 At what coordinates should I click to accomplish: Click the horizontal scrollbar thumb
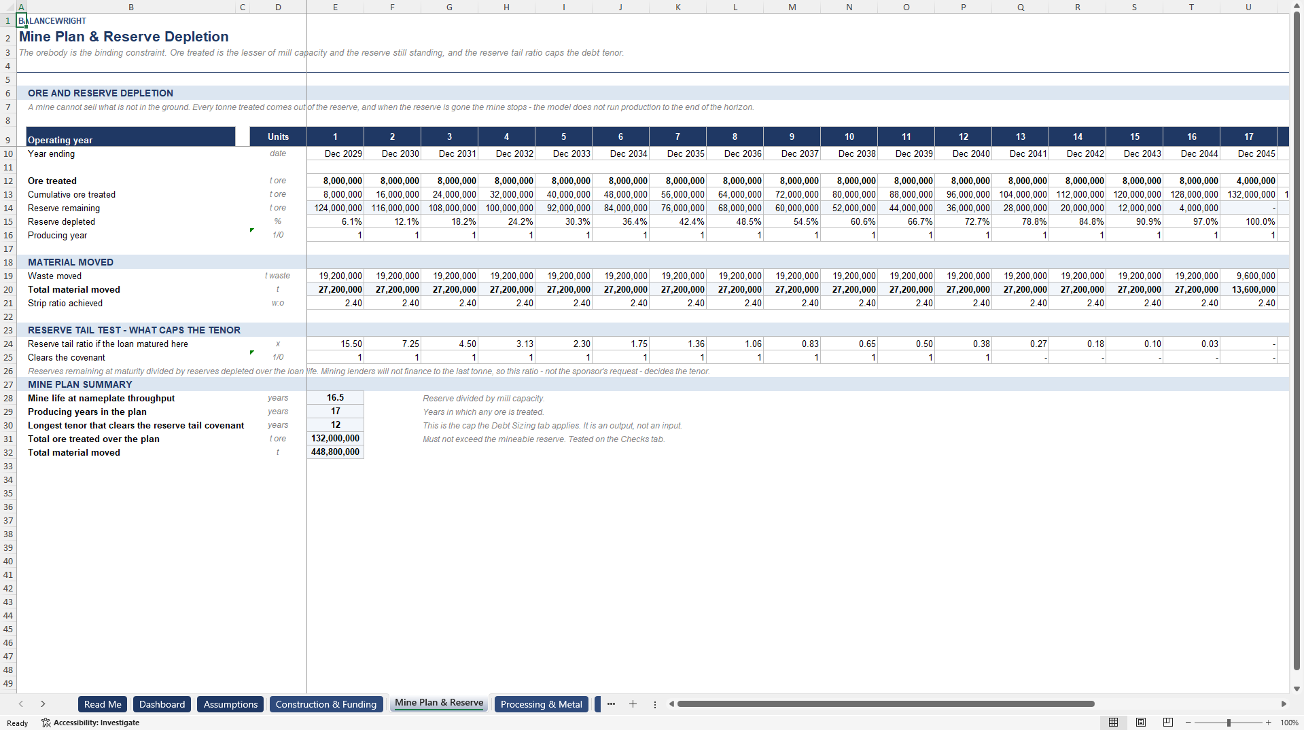point(885,704)
